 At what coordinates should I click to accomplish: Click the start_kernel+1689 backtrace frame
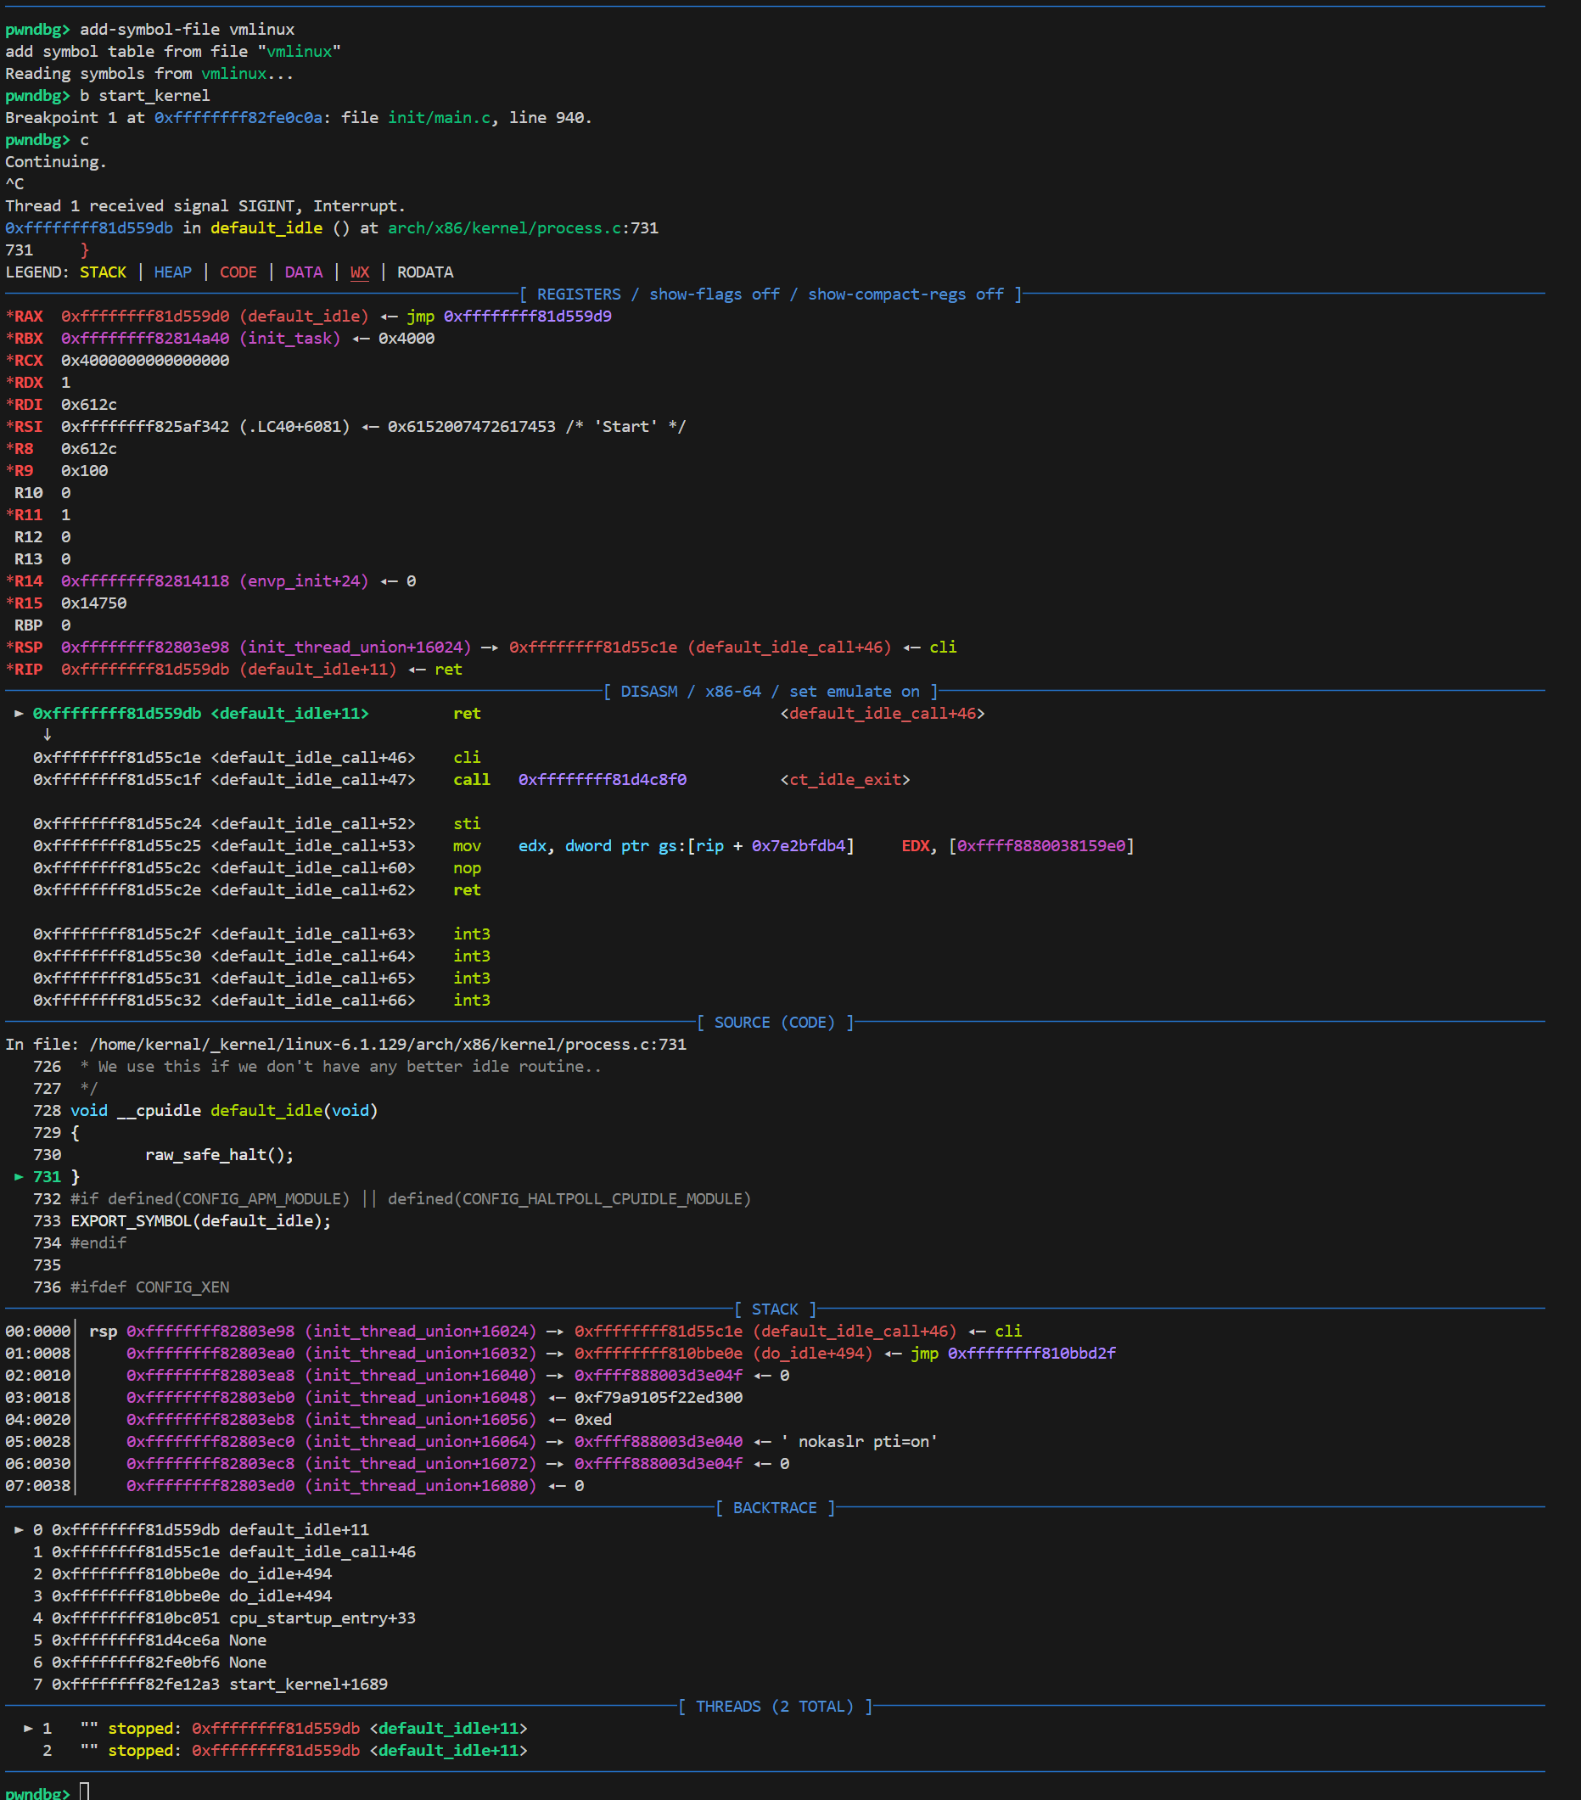point(308,1684)
